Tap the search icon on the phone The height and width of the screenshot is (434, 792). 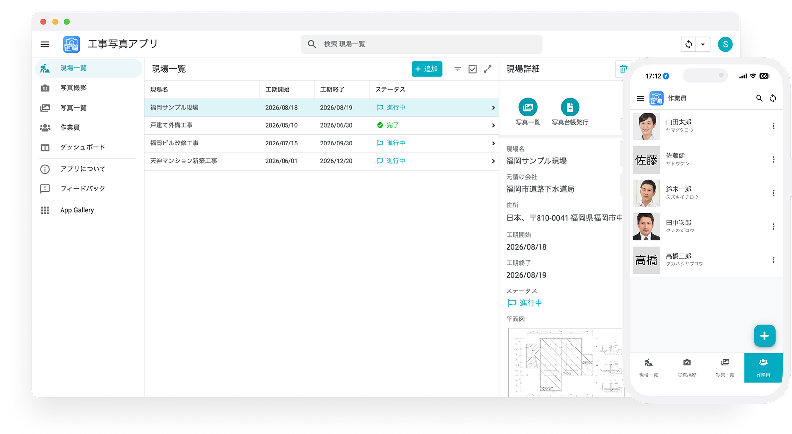(760, 98)
